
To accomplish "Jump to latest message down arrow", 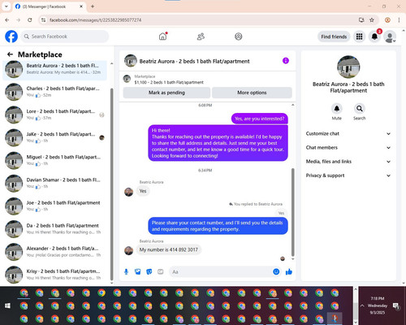I will coord(292,259).
